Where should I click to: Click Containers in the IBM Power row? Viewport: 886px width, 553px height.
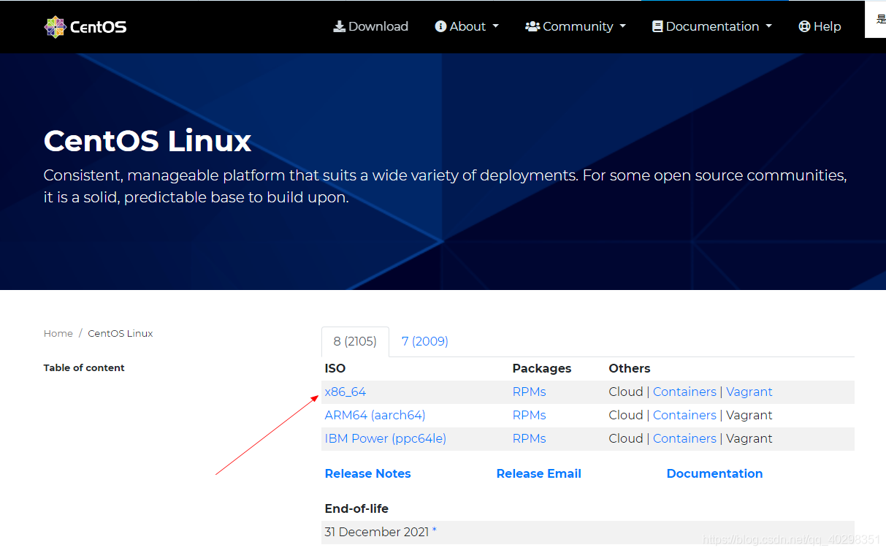(684, 438)
